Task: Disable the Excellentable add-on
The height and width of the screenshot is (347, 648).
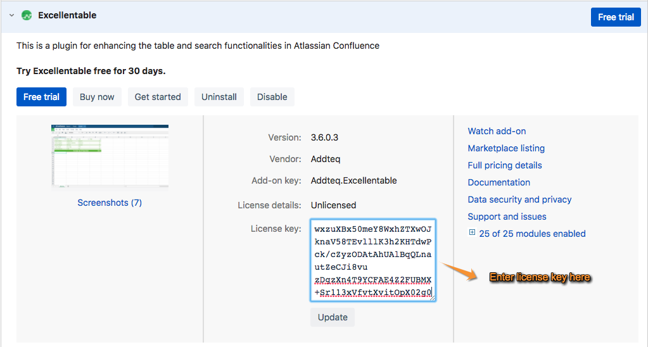Action: coord(272,97)
